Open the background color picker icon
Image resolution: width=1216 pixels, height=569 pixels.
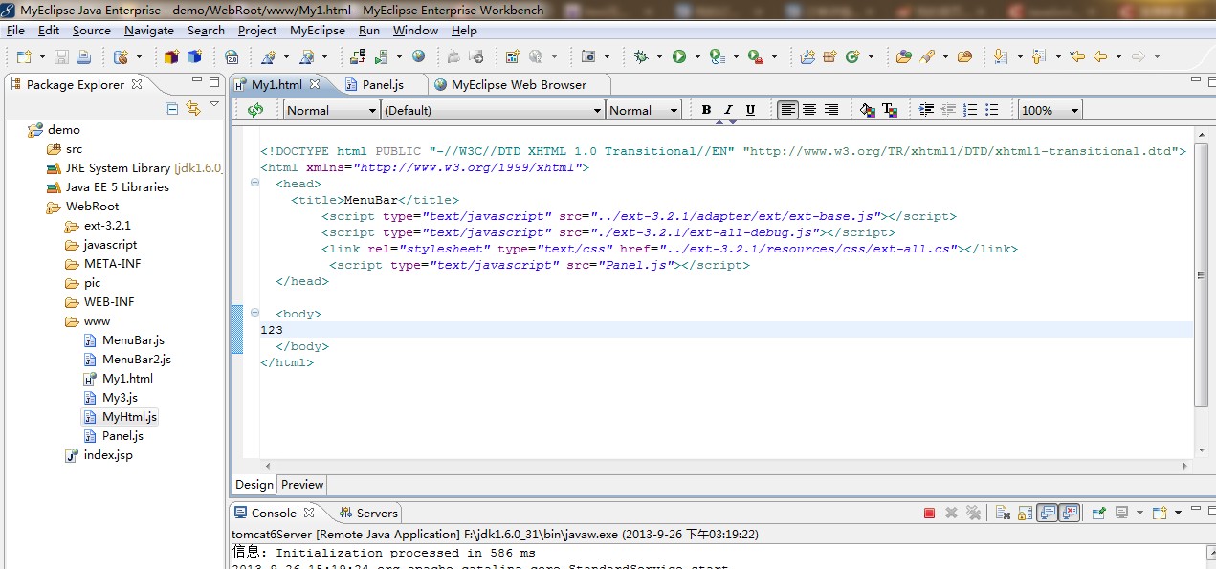pyautogui.click(x=868, y=110)
